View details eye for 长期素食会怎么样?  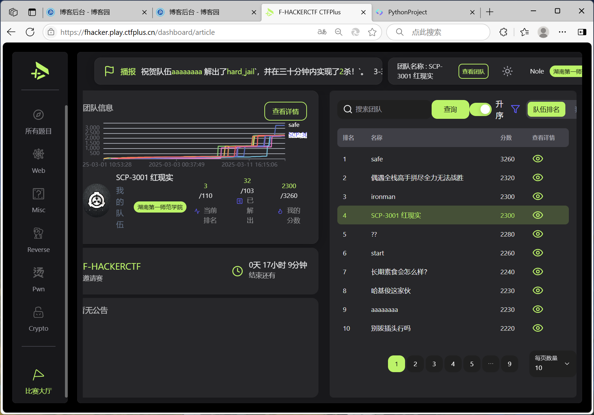[538, 272]
